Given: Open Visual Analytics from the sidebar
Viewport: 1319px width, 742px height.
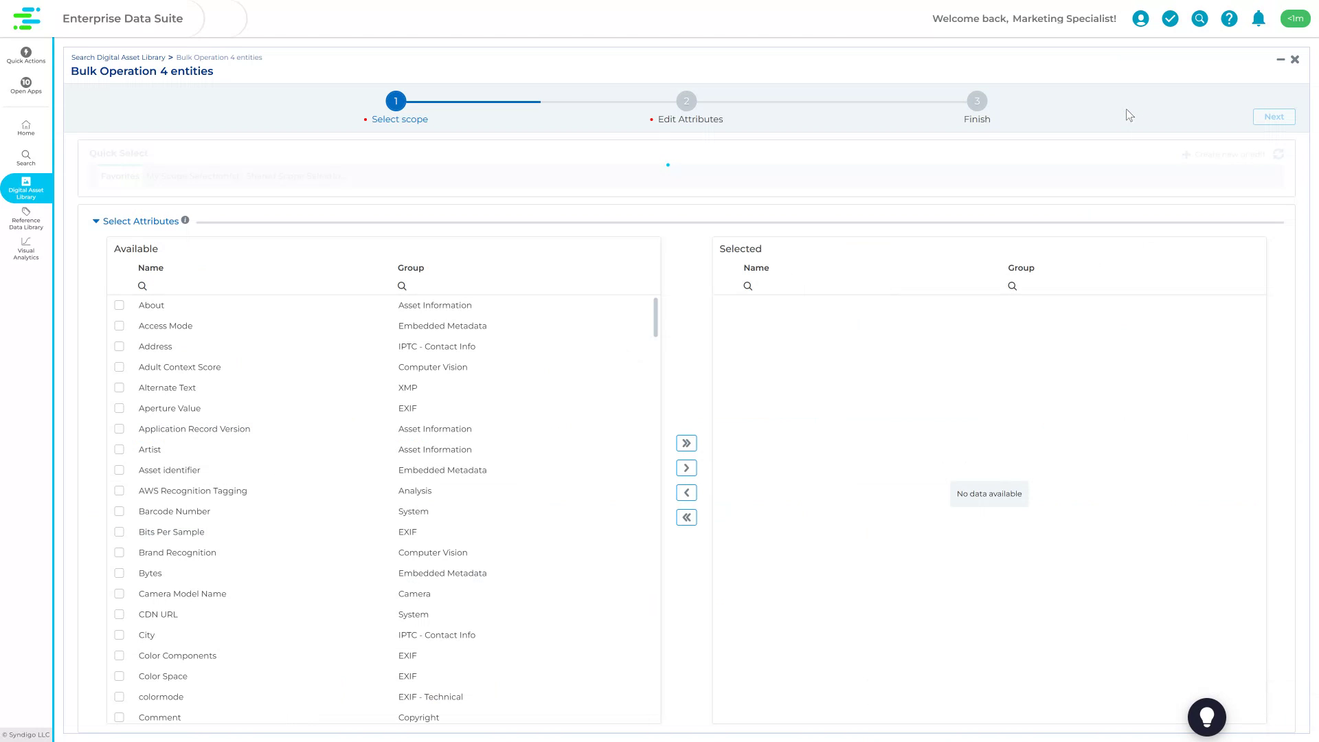Looking at the screenshot, I should coord(25,249).
